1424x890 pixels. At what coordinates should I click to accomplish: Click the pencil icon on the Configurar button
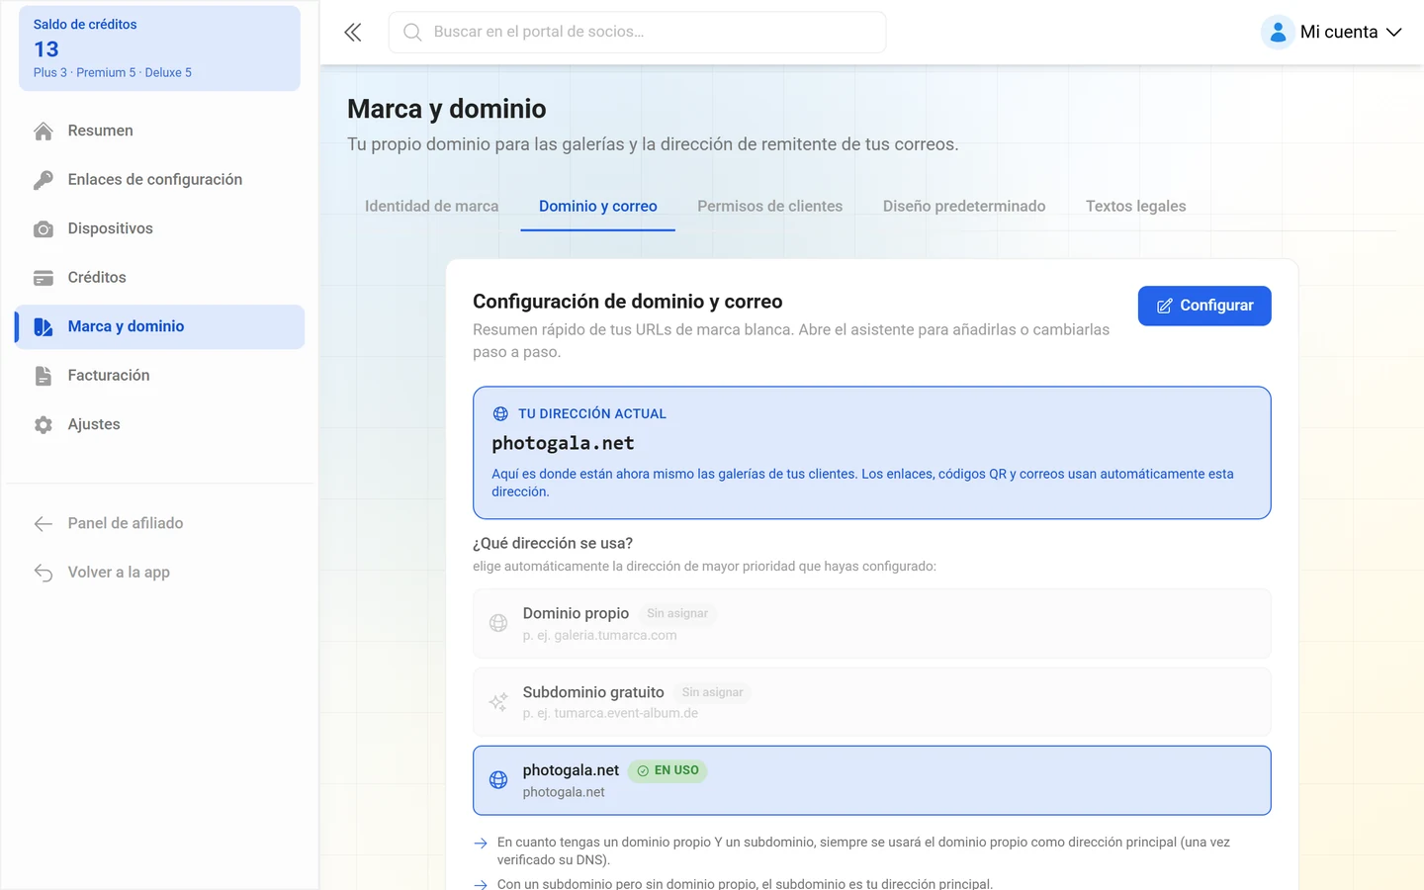tap(1165, 306)
